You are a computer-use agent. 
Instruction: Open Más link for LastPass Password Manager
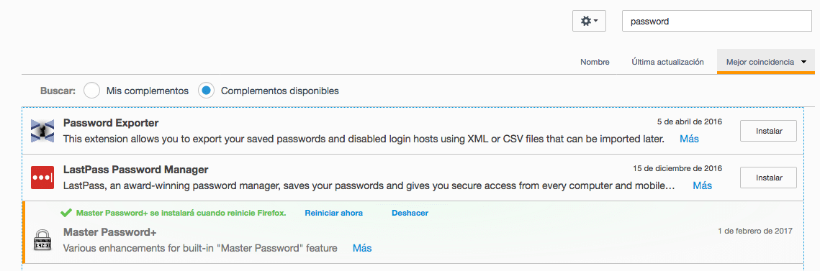(703, 186)
